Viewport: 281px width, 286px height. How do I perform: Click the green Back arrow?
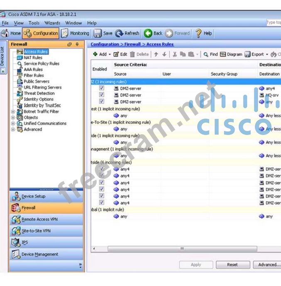point(148,33)
